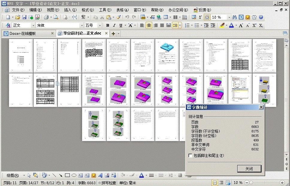Open the 格式 menu
Screen dimensions: 290x186
(x=88, y=10)
